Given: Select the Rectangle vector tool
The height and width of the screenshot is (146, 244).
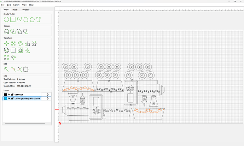Looking at the screenshot, I should 13,19.
